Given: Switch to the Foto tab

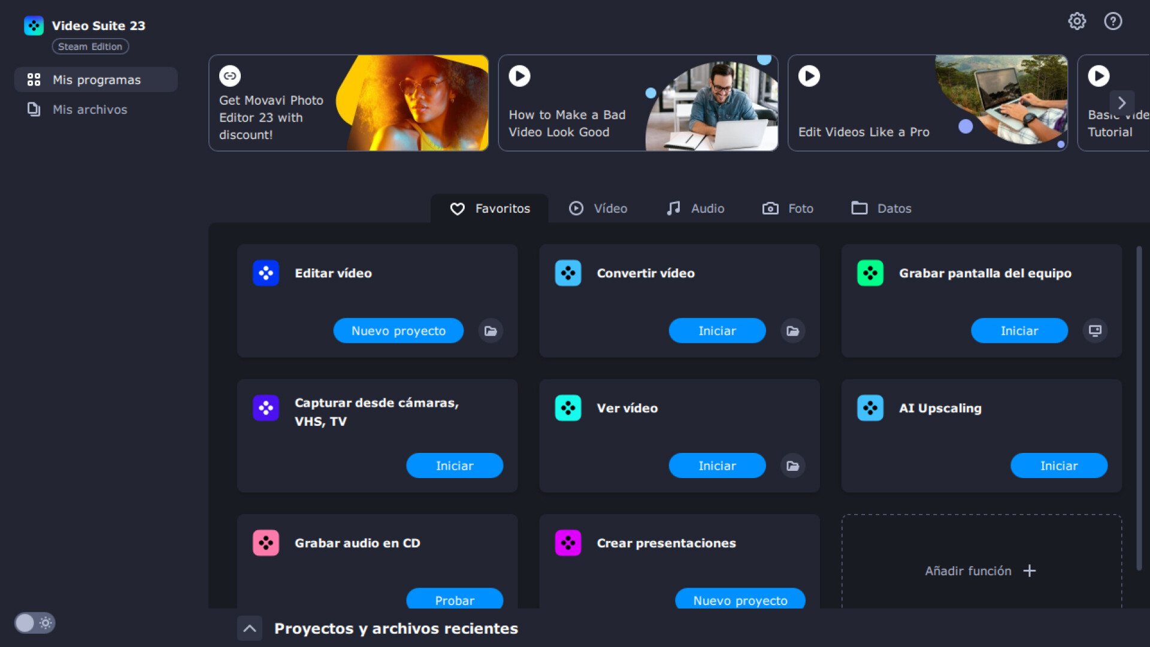Looking at the screenshot, I should 788,208.
